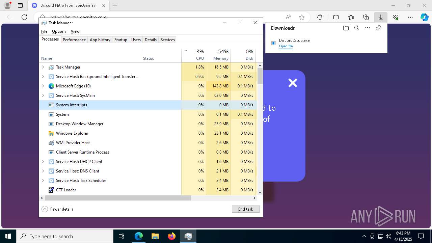This screenshot has width=432, height=243.
Task: Click the Task Manager process icon
Action: pos(51,67)
